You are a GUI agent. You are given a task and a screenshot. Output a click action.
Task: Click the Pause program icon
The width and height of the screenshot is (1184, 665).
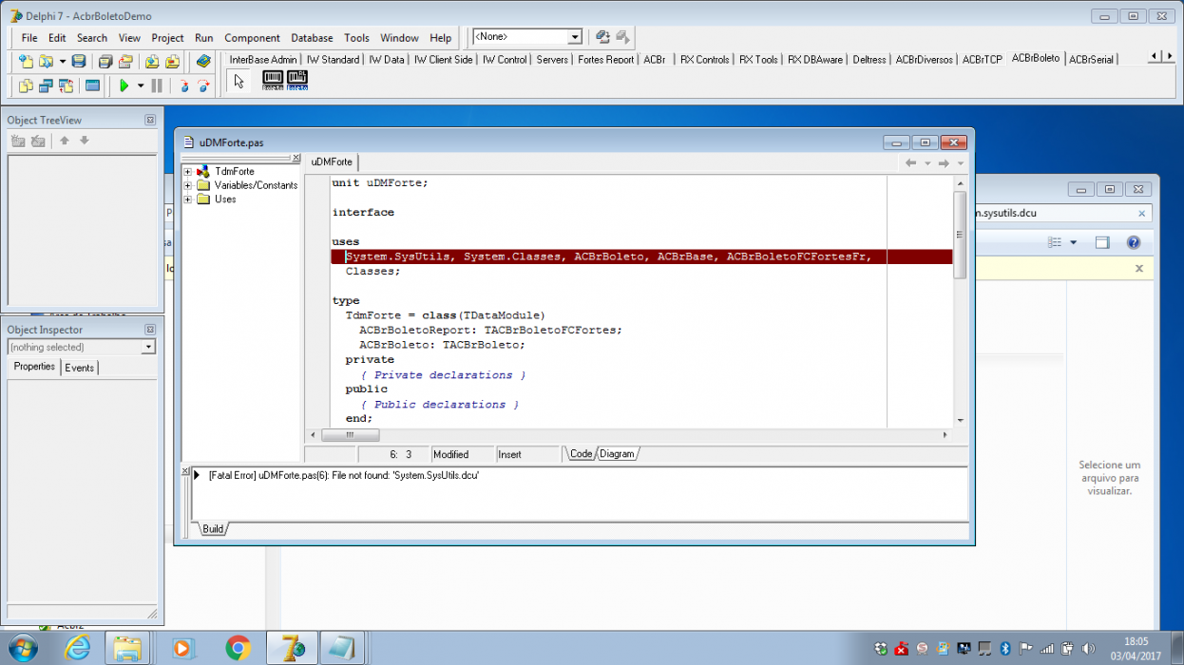157,85
